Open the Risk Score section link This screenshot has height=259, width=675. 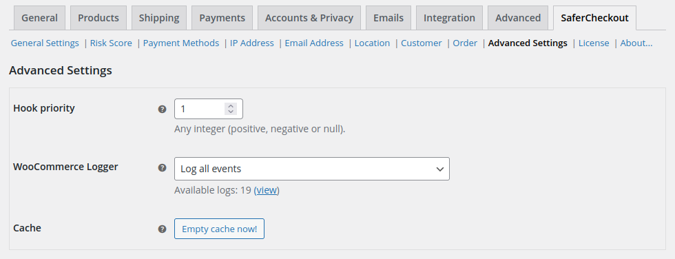[111, 43]
